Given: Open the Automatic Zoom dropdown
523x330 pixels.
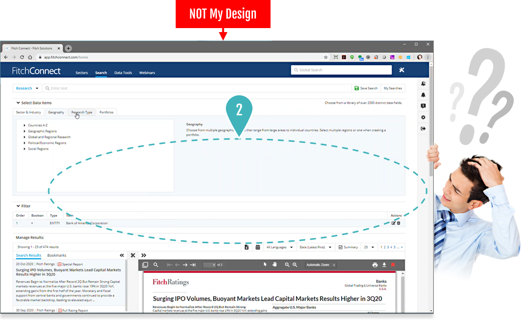Looking at the screenshot, I should pyautogui.click(x=321, y=265).
